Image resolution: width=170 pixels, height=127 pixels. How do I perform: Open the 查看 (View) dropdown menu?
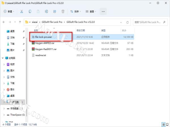click(91, 12)
